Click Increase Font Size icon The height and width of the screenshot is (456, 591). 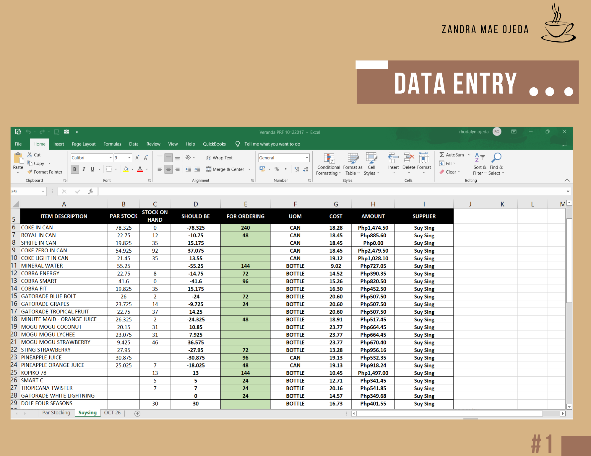(137, 158)
